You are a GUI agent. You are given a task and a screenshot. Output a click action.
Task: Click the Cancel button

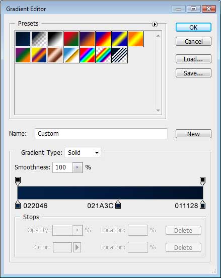pyautogui.click(x=193, y=41)
